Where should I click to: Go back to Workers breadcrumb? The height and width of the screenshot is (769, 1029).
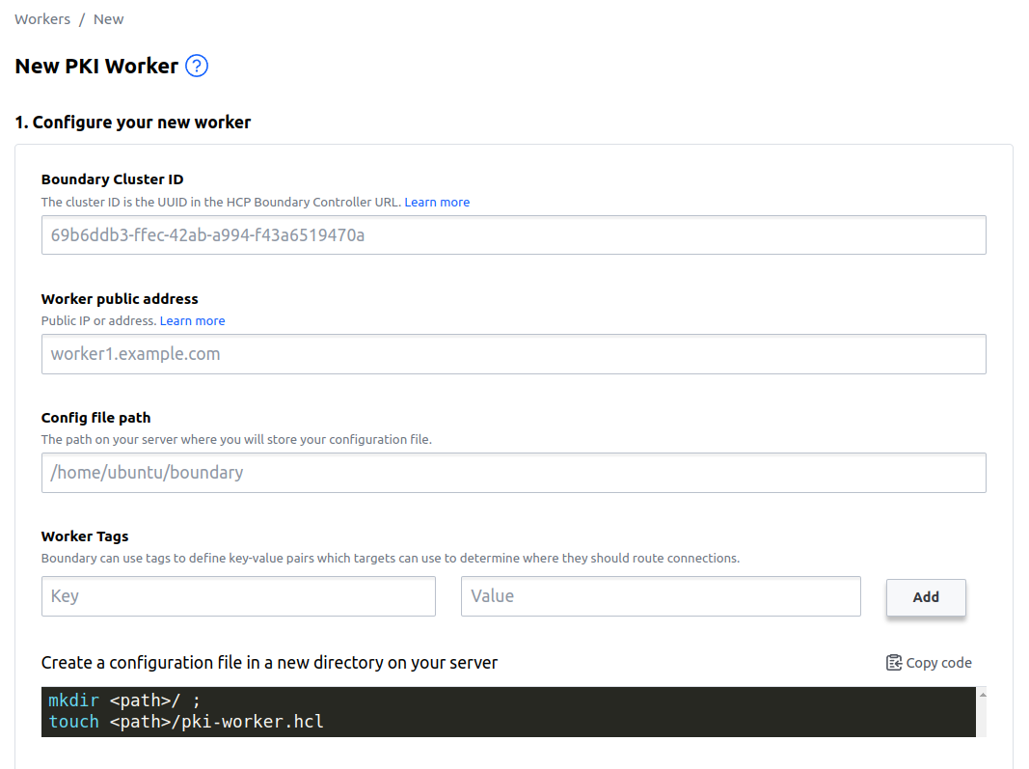point(42,19)
